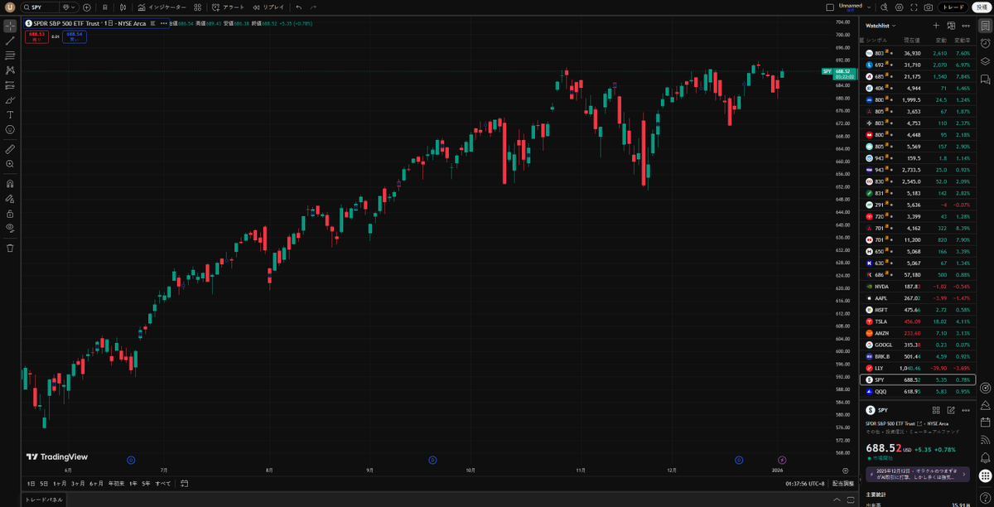Open the alerts clock panel icon
The width and height of the screenshot is (994, 507).
[985, 43]
